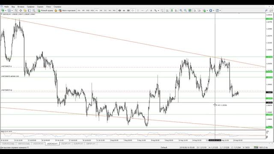Open the Окно menu
The width and height of the screenshot is (274, 154).
point(48,7)
